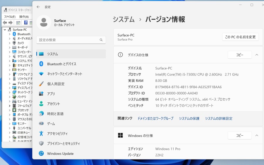Click the Windows Update sync icon
This screenshot has width=264, height=165.
41,153
